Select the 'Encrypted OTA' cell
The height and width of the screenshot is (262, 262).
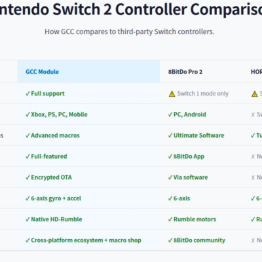point(88,177)
